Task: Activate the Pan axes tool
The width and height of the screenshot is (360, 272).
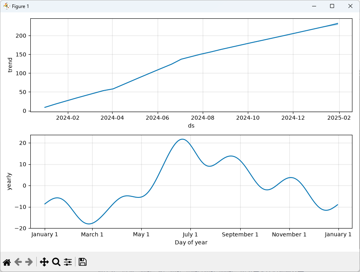Action: pyautogui.click(x=44, y=262)
